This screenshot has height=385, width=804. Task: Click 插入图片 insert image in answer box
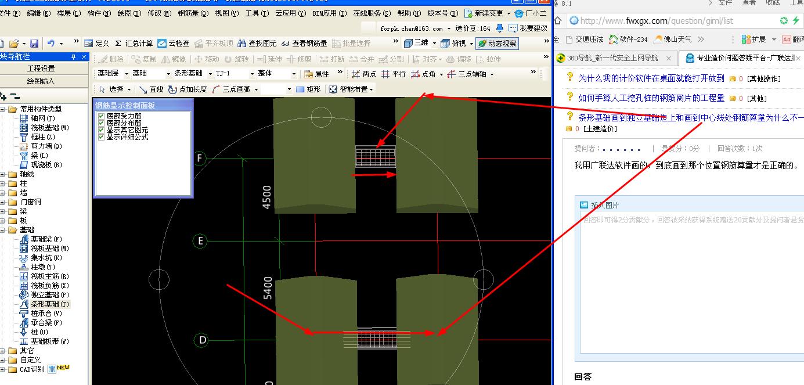(x=600, y=205)
